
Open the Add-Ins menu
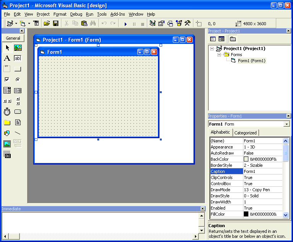[118, 14]
